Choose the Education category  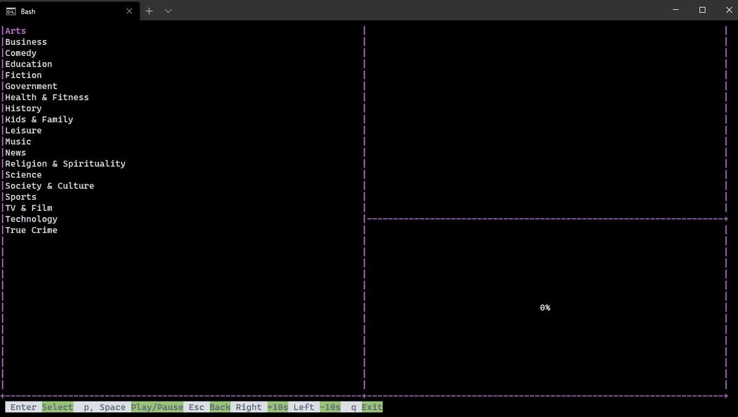tap(28, 64)
